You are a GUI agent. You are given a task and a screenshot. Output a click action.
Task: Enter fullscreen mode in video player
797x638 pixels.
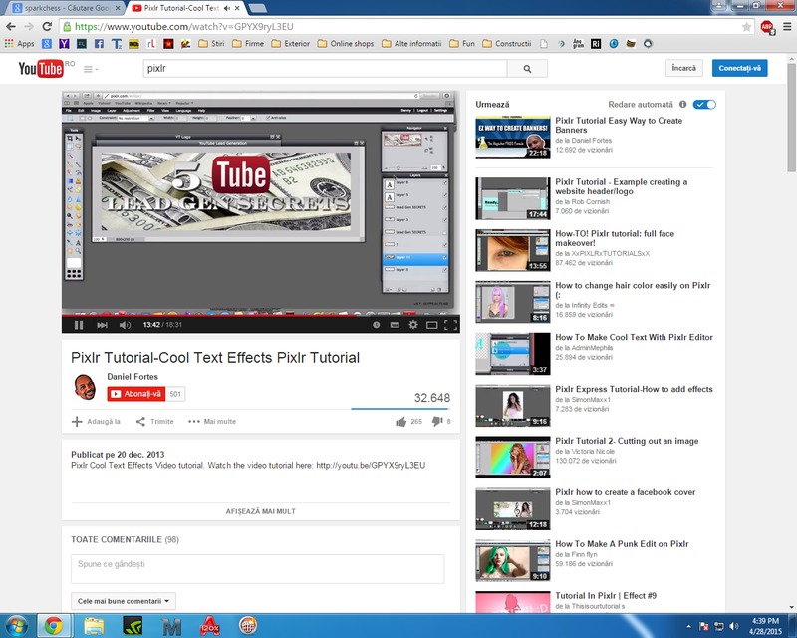450,325
